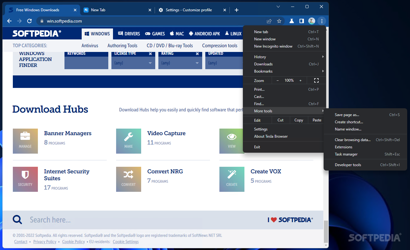Open the tab search chevron in title bar

(278, 6)
